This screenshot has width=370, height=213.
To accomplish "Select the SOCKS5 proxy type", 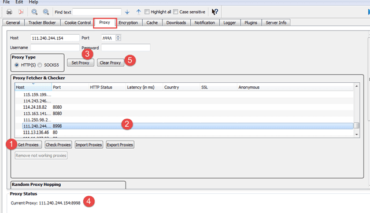I will (x=40, y=65).
